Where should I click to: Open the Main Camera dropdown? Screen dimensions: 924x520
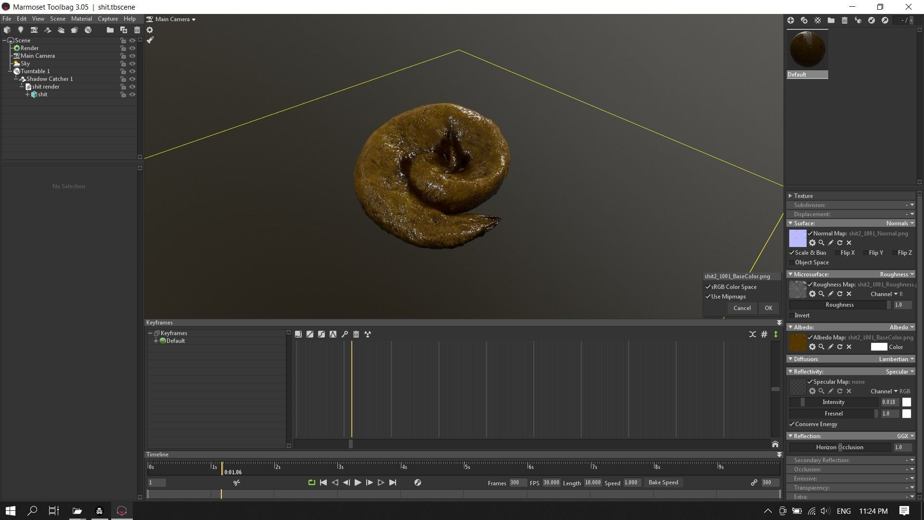(x=172, y=19)
